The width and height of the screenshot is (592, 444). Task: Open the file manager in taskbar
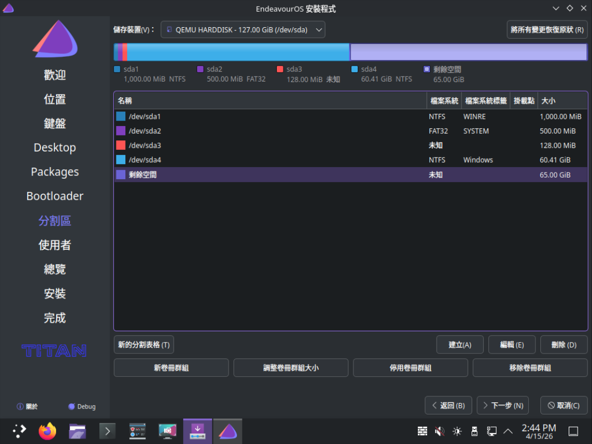77,431
